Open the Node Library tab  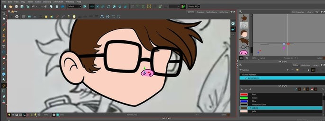click(x=211, y=12)
